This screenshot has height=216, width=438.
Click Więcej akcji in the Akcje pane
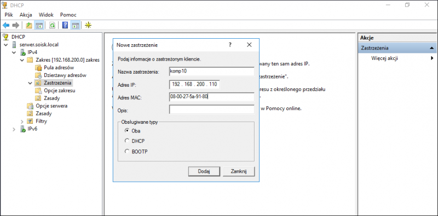coord(384,58)
